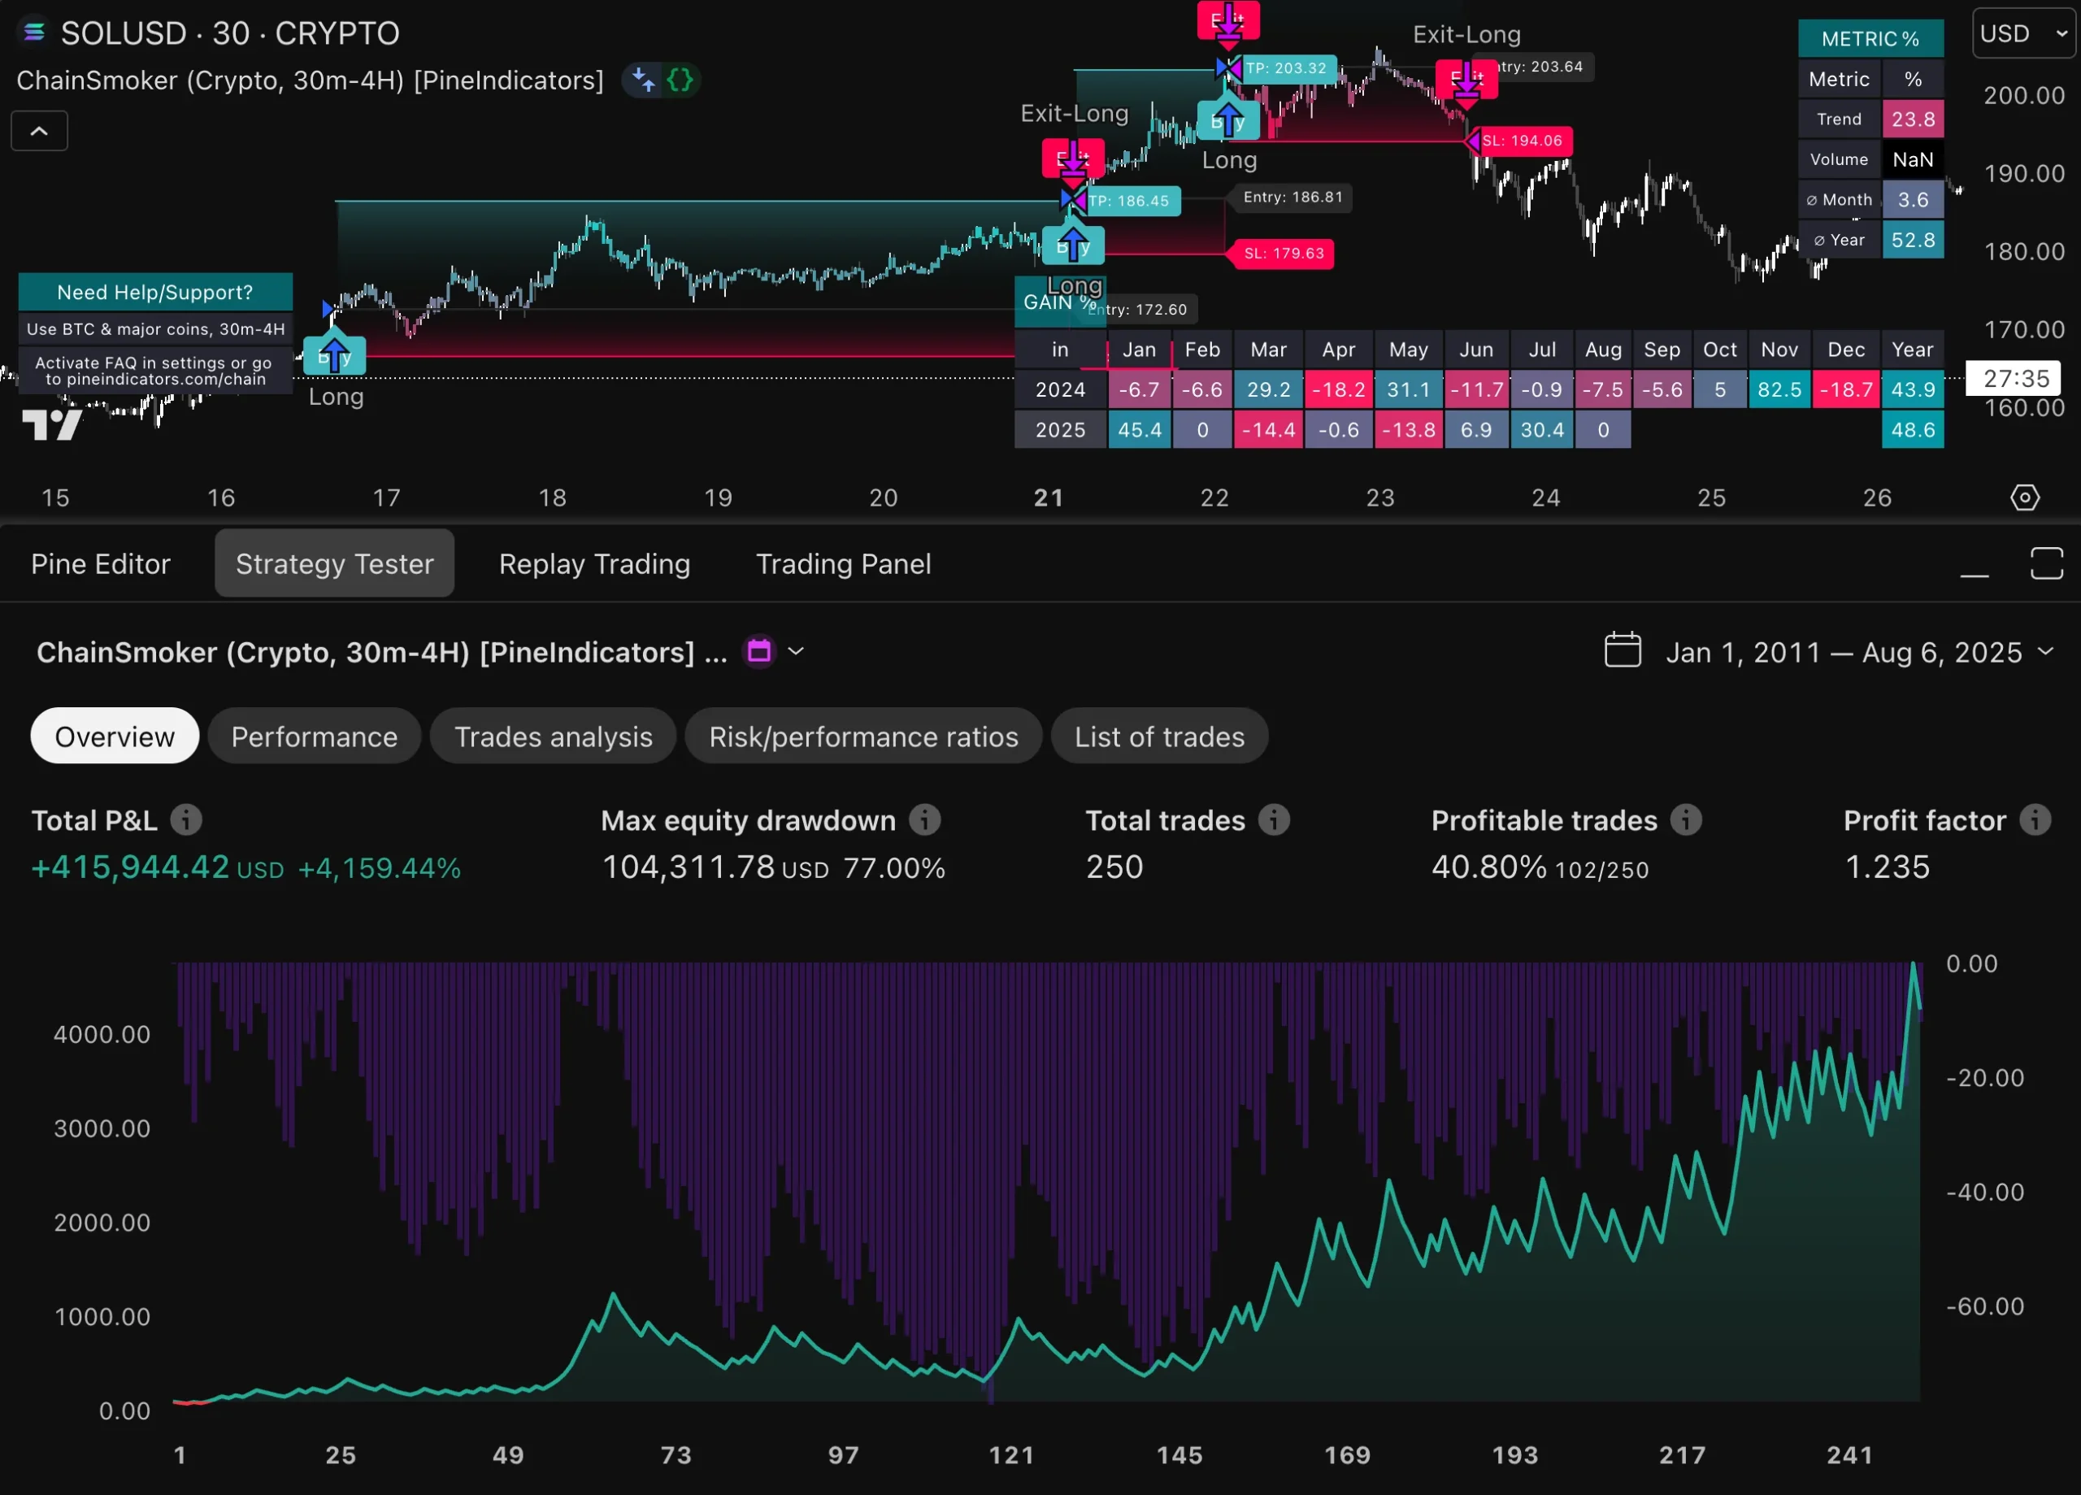Viewport: 2081px width, 1495px height.
Task: Show the List of trades tab
Action: (1159, 736)
